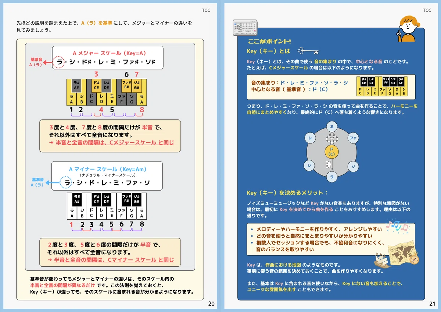This screenshot has height=312, width=441.
Task: Open the TOC link on right page
Action: 427,10
